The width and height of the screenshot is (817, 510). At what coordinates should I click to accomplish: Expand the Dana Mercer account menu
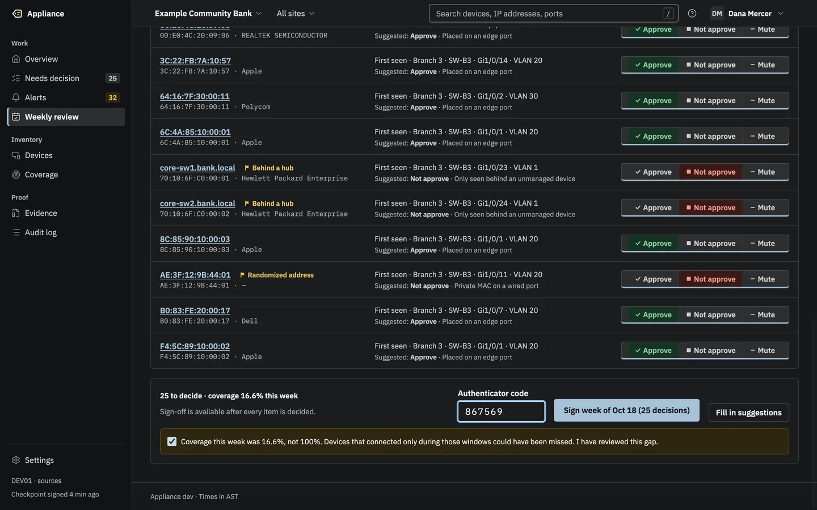(747, 14)
